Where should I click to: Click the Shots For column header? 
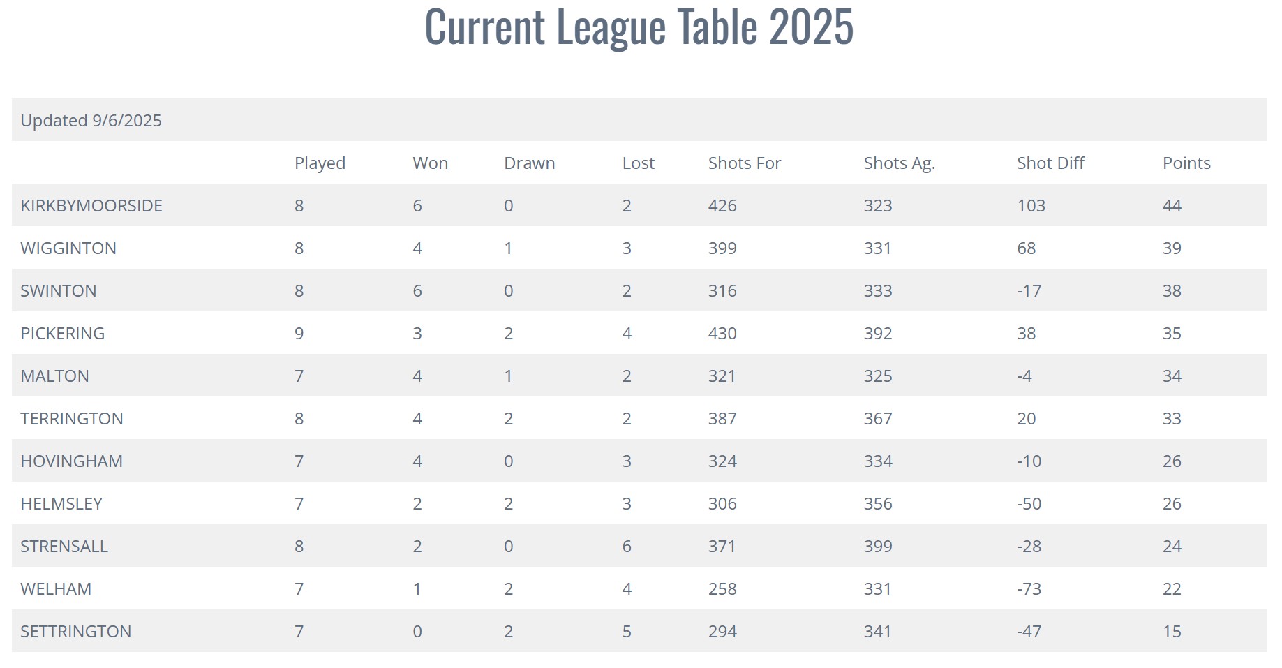745,163
